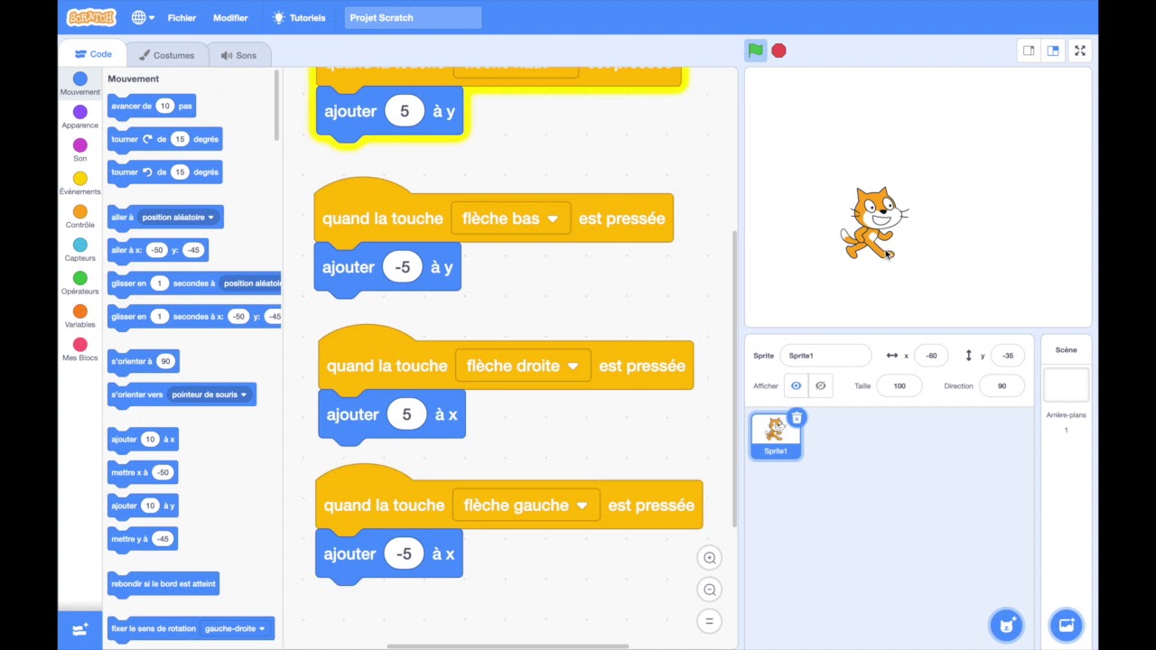Open the flèche gauche key dropdown
This screenshot has width=1156, height=650.
(x=525, y=506)
